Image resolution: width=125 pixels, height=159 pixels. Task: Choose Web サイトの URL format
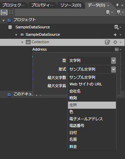[x=92, y=84]
